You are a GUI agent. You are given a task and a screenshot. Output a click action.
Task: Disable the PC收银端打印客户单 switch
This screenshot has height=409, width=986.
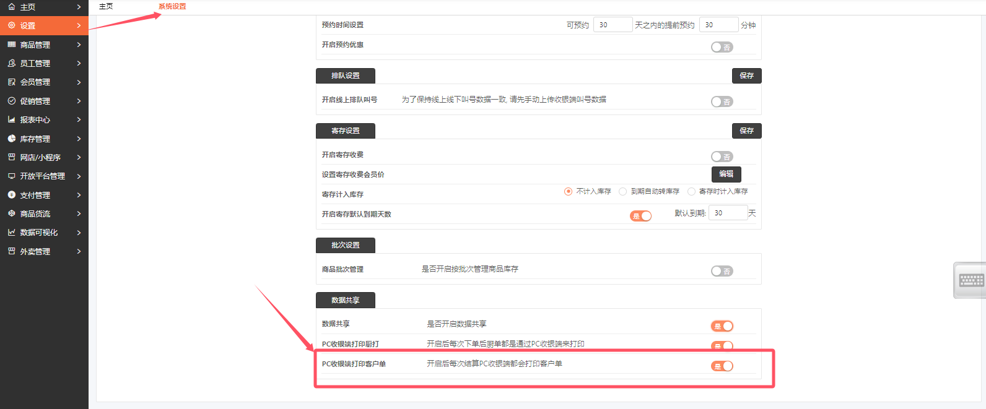tap(722, 366)
